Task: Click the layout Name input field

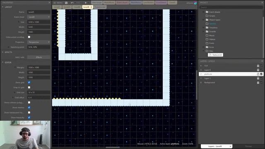Action: 39,12
